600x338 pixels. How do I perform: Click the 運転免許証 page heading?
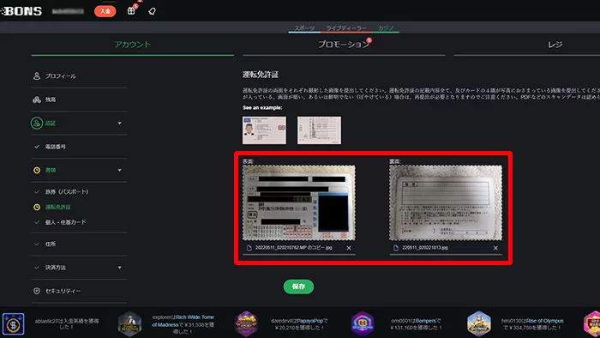point(261,75)
